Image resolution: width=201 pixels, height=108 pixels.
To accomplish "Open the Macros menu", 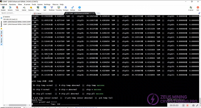I will click(55, 5).
